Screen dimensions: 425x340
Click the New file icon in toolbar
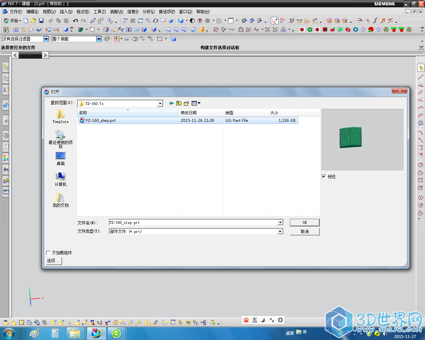pyautogui.click(x=26, y=21)
